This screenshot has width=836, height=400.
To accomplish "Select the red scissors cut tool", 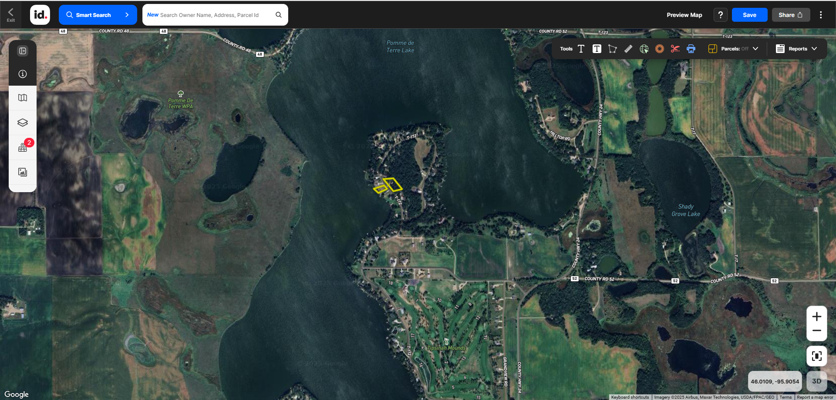I will pos(675,49).
